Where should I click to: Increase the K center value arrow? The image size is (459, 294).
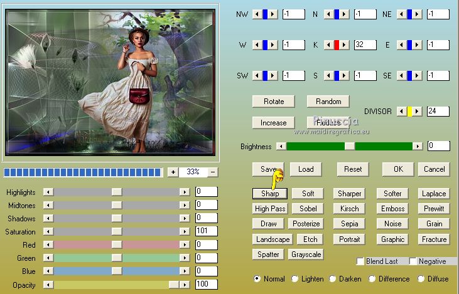[x=344, y=45]
